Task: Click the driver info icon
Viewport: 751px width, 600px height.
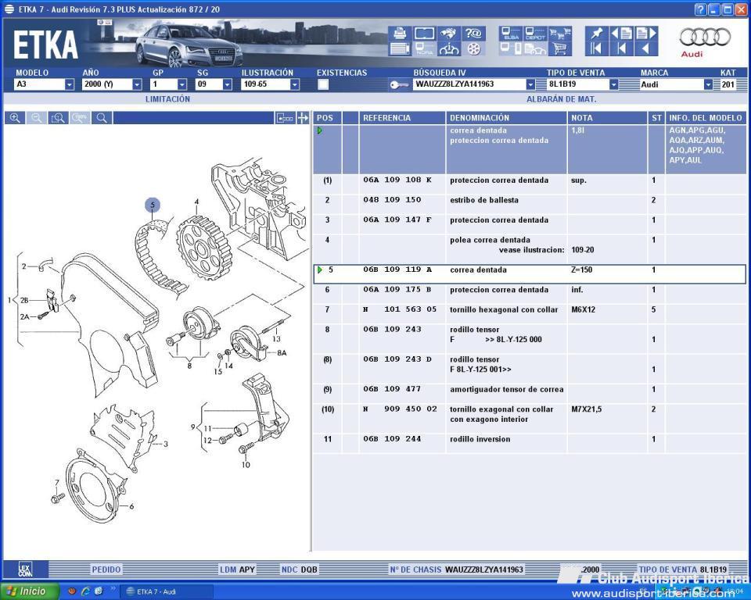Action: point(448,48)
